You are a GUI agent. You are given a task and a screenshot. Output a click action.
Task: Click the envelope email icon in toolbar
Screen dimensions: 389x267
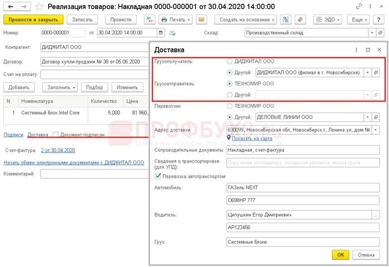point(201,19)
